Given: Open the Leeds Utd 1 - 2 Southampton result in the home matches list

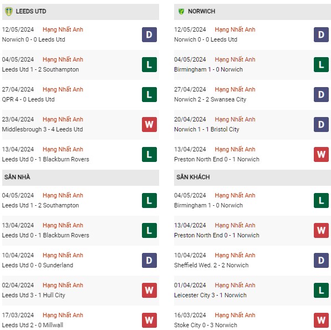Looking at the screenshot, I should (40, 205).
